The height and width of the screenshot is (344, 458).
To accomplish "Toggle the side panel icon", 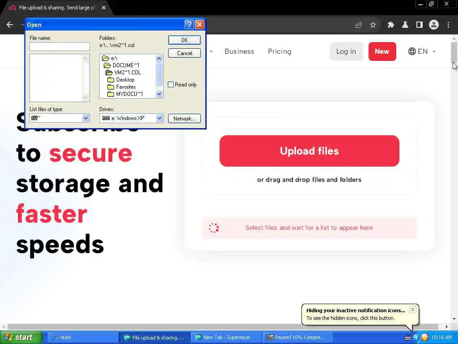I will [x=420, y=25].
